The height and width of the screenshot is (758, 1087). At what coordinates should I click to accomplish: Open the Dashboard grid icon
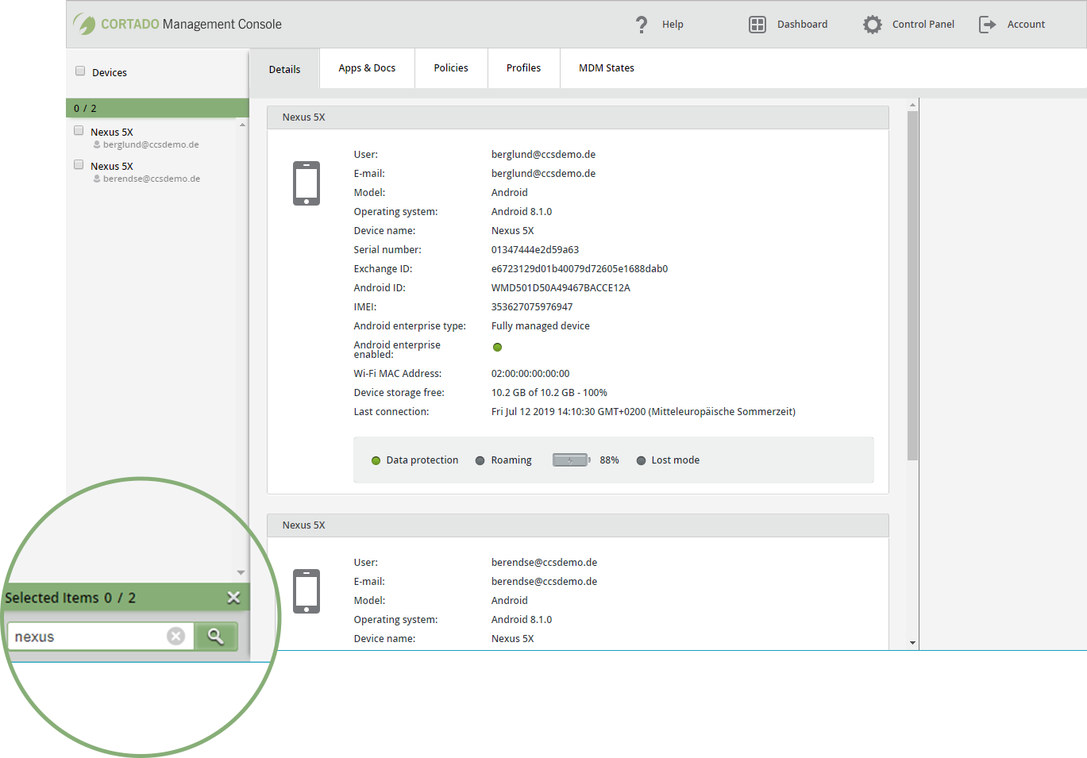coord(757,24)
